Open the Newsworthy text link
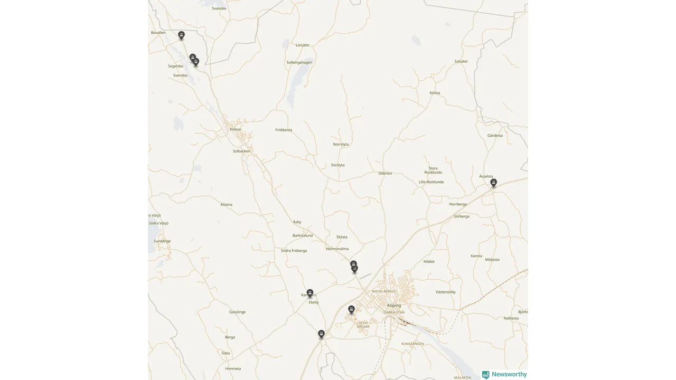Screen dimensions: 676x380 (509, 374)
